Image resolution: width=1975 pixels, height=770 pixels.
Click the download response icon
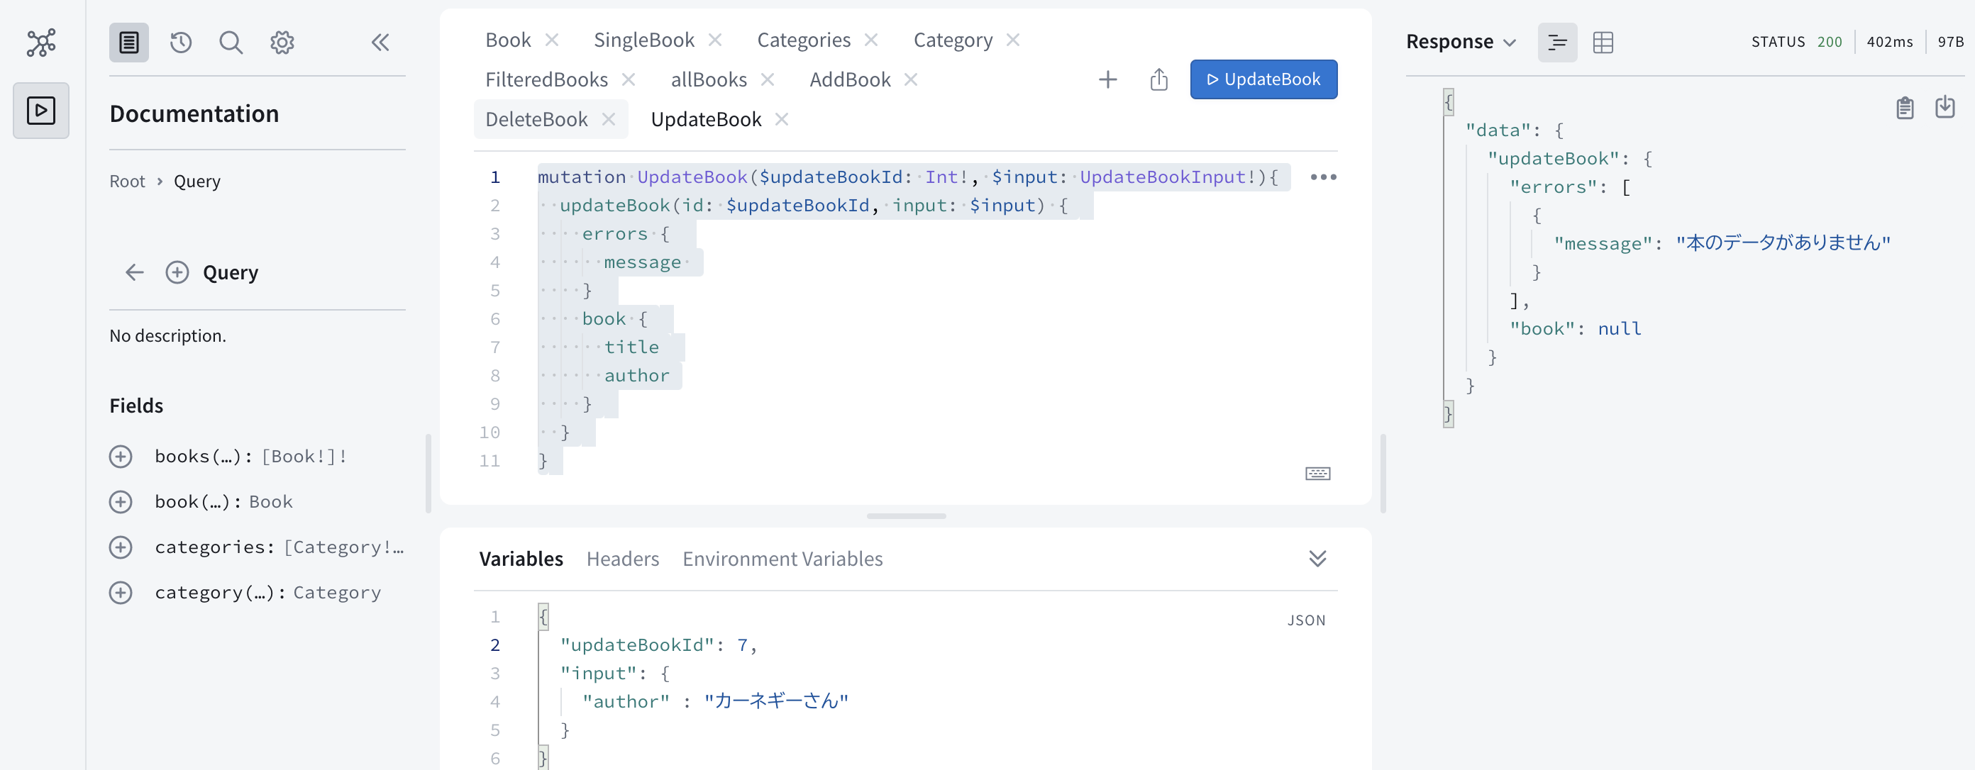pyautogui.click(x=1944, y=107)
